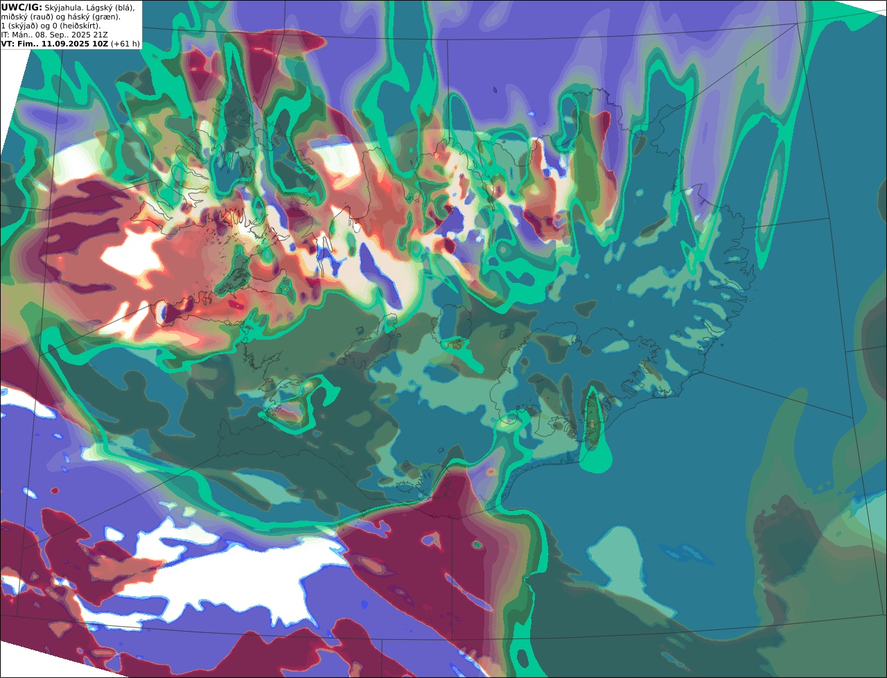Select the 'miðský (rauð) og háský (græn).' line

[60, 17]
